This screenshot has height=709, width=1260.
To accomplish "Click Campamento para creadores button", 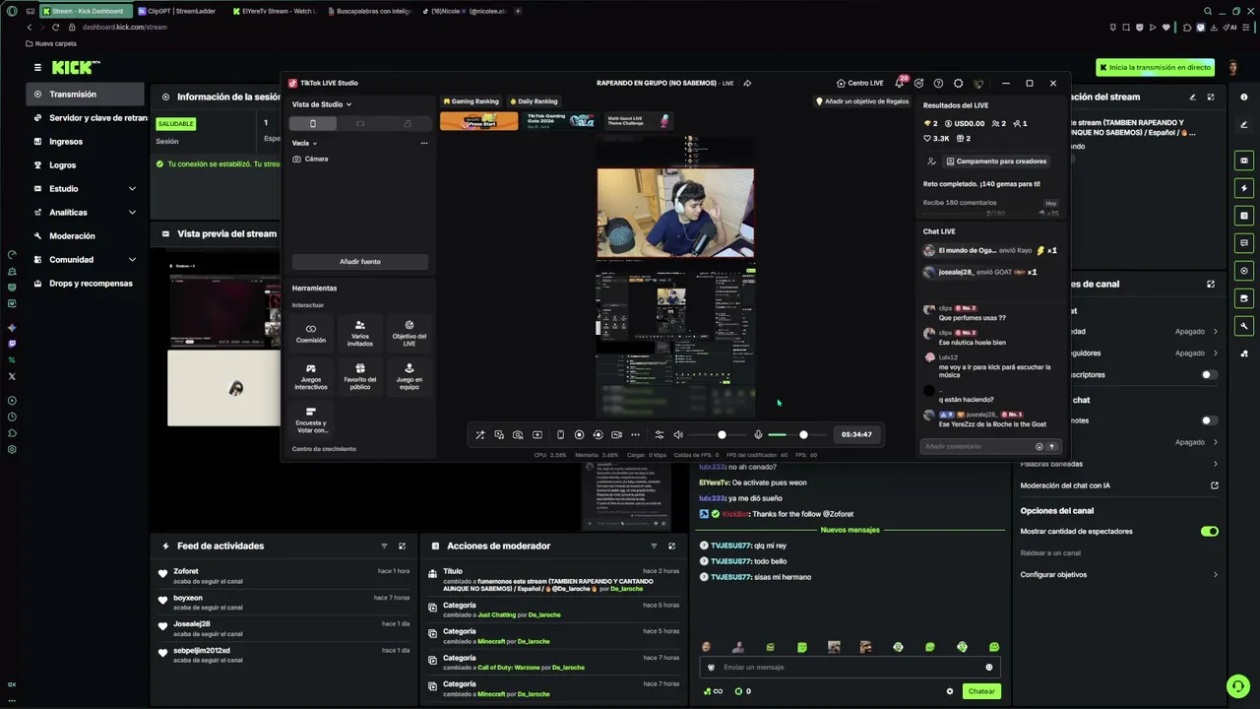I will point(996,161).
